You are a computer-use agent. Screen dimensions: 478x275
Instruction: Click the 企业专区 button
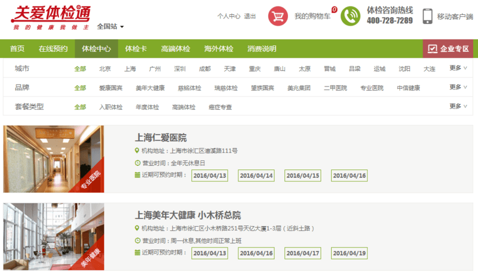tap(448, 49)
